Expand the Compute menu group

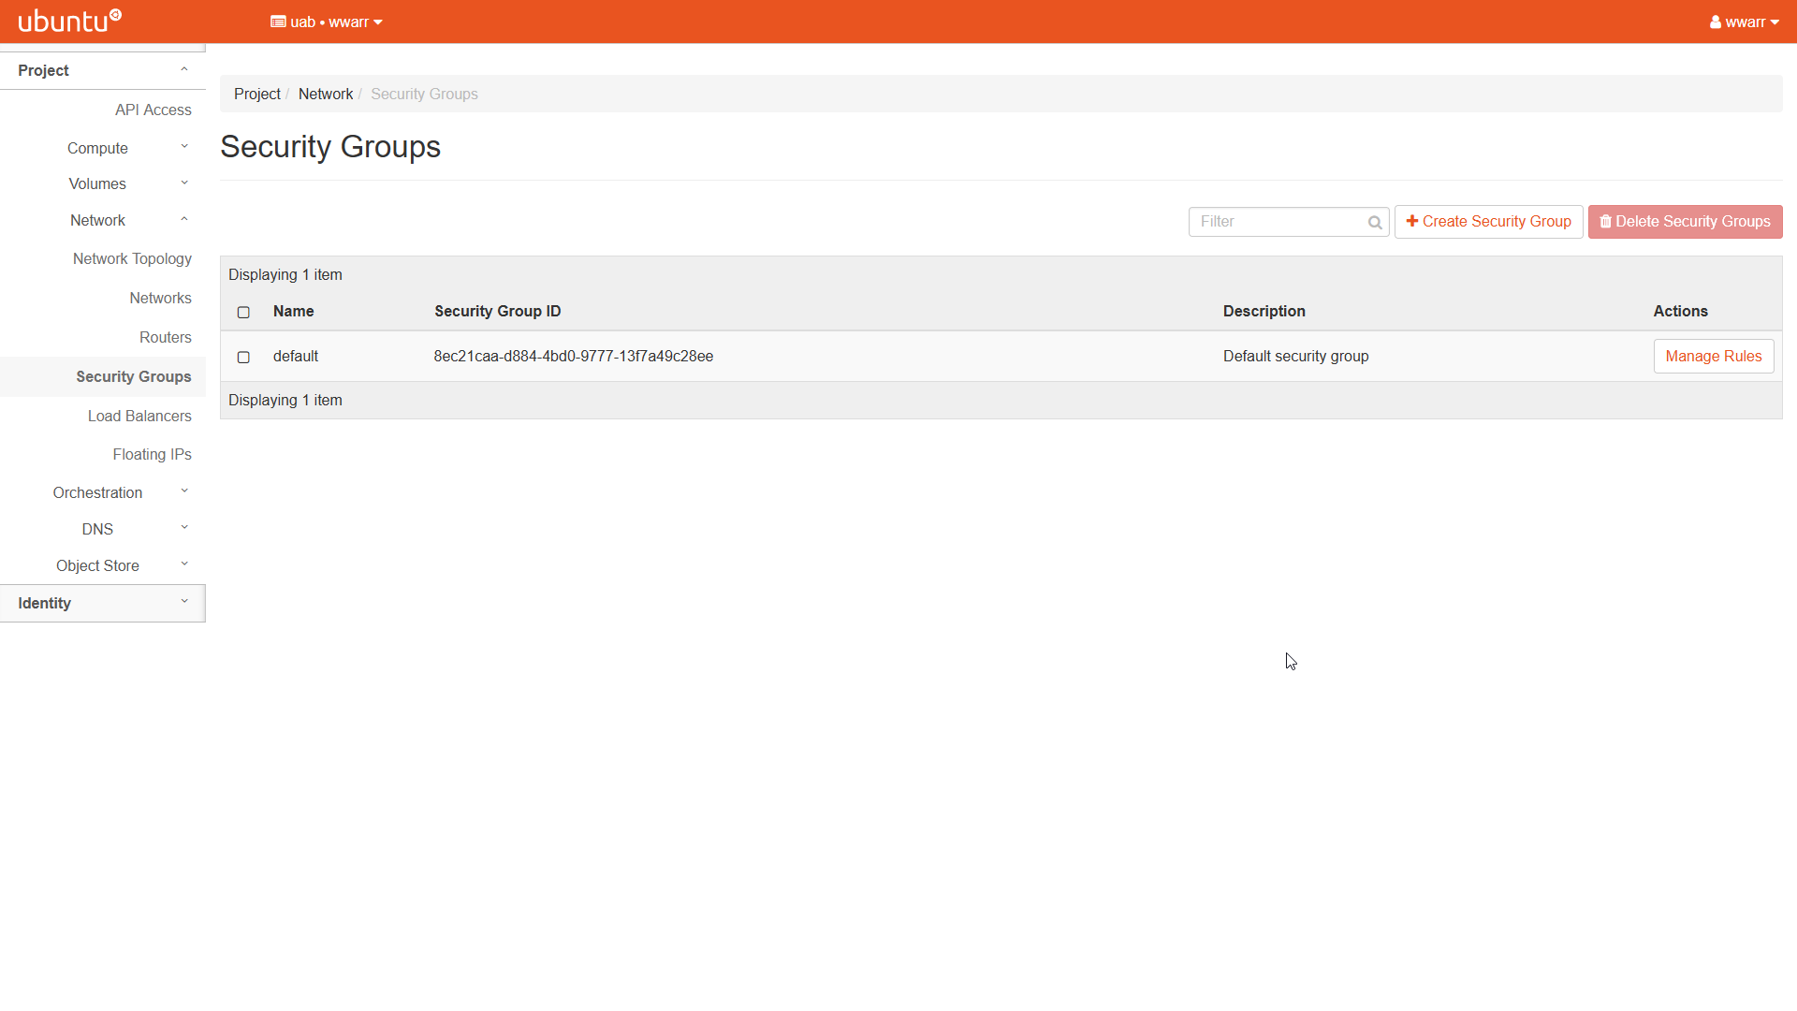point(103,148)
